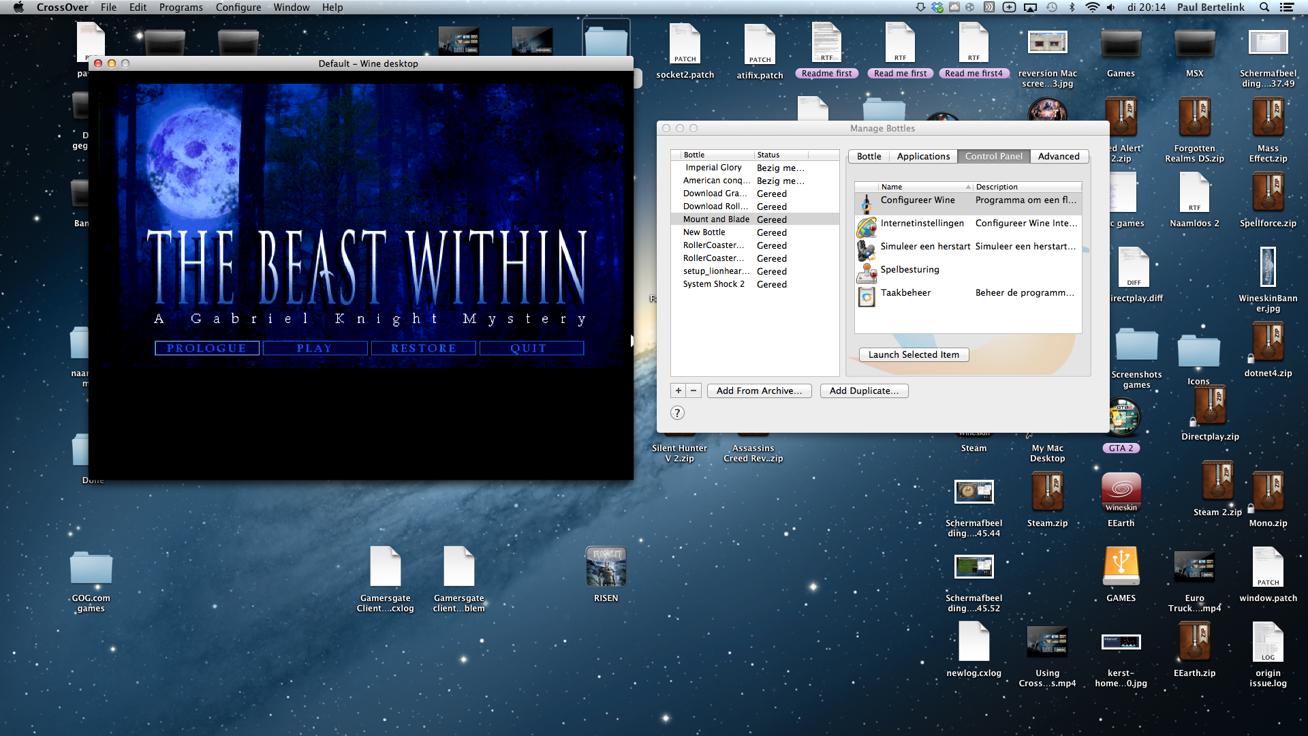The image size is (1308, 736).
Task: Select the Mass Effect.zip archive icon
Action: pyautogui.click(x=1268, y=117)
